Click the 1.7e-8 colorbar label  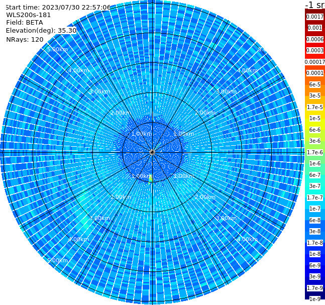315,243
